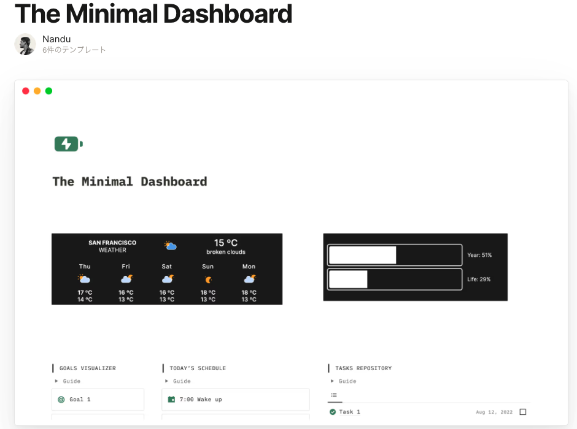This screenshot has width=577, height=429.
Task: Click the Life 29% progress bar
Action: (395, 279)
